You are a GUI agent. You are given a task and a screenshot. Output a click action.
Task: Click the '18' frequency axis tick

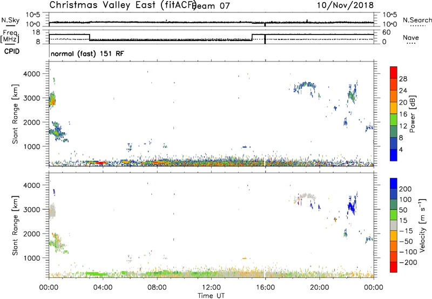(x=36, y=32)
